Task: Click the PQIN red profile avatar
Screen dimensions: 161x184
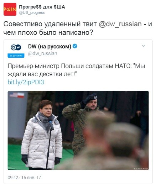Action: click(x=10, y=9)
